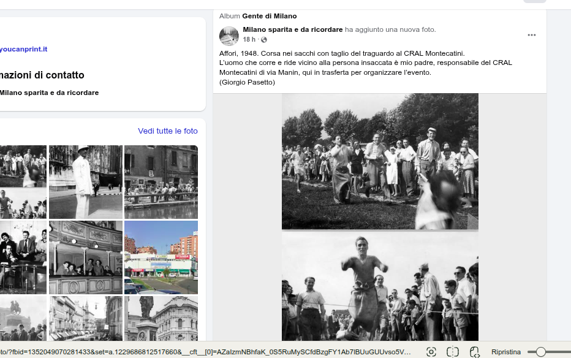Image resolution: width=571 pixels, height=358 pixels.
Task: Open the post options three-dots menu
Action: tap(531, 35)
